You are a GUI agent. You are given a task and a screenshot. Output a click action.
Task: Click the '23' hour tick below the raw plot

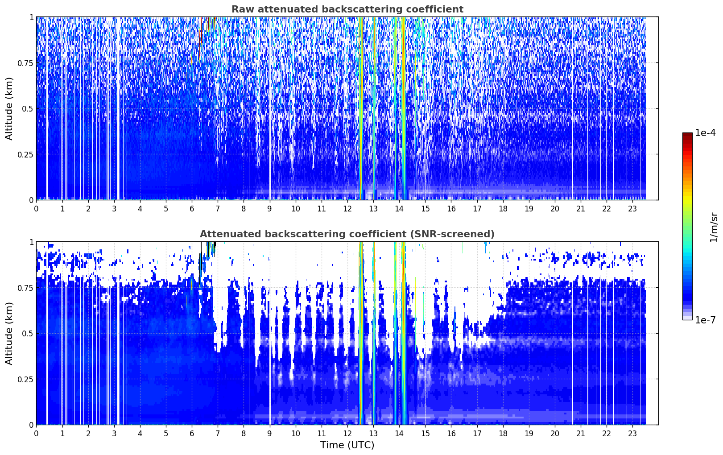point(633,208)
